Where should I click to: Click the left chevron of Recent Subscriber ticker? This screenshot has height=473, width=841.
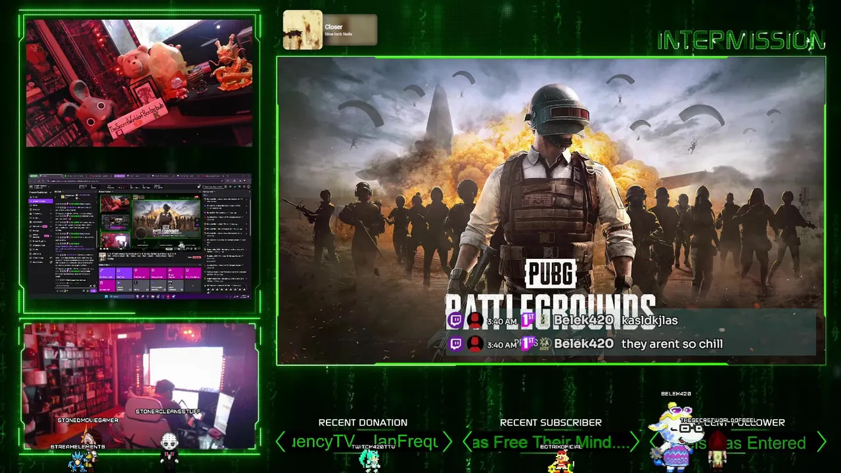coord(467,442)
